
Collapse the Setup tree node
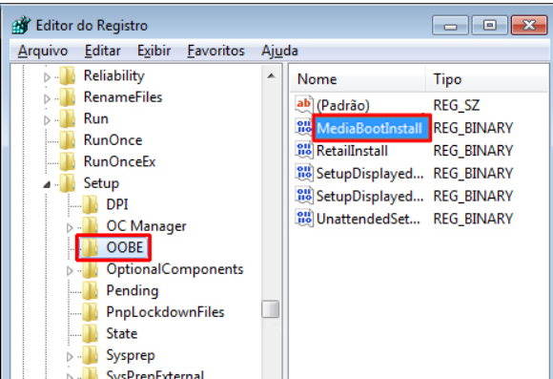point(47,184)
